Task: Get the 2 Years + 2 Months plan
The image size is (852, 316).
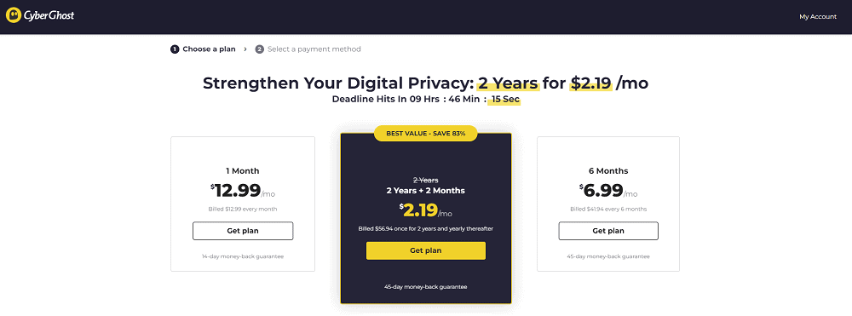Action: (x=425, y=251)
